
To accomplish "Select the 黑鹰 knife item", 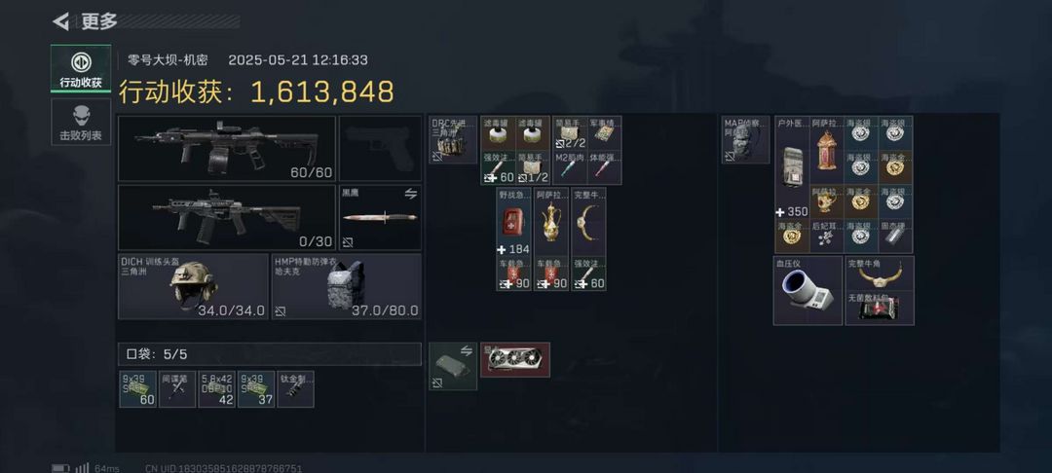I will (381, 218).
